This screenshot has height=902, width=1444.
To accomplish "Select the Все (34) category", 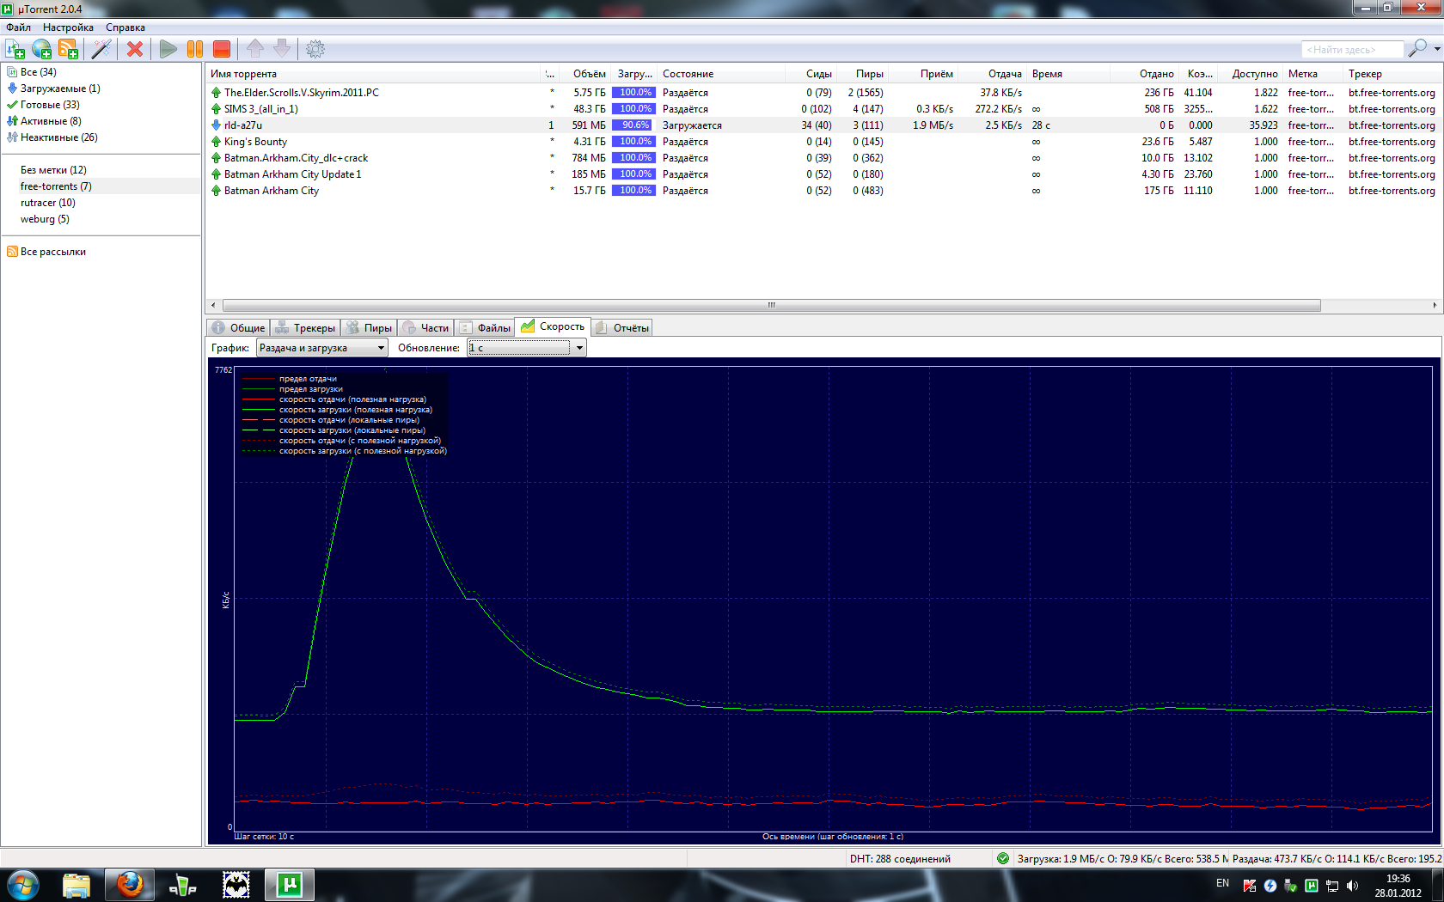I will pos(38,72).
